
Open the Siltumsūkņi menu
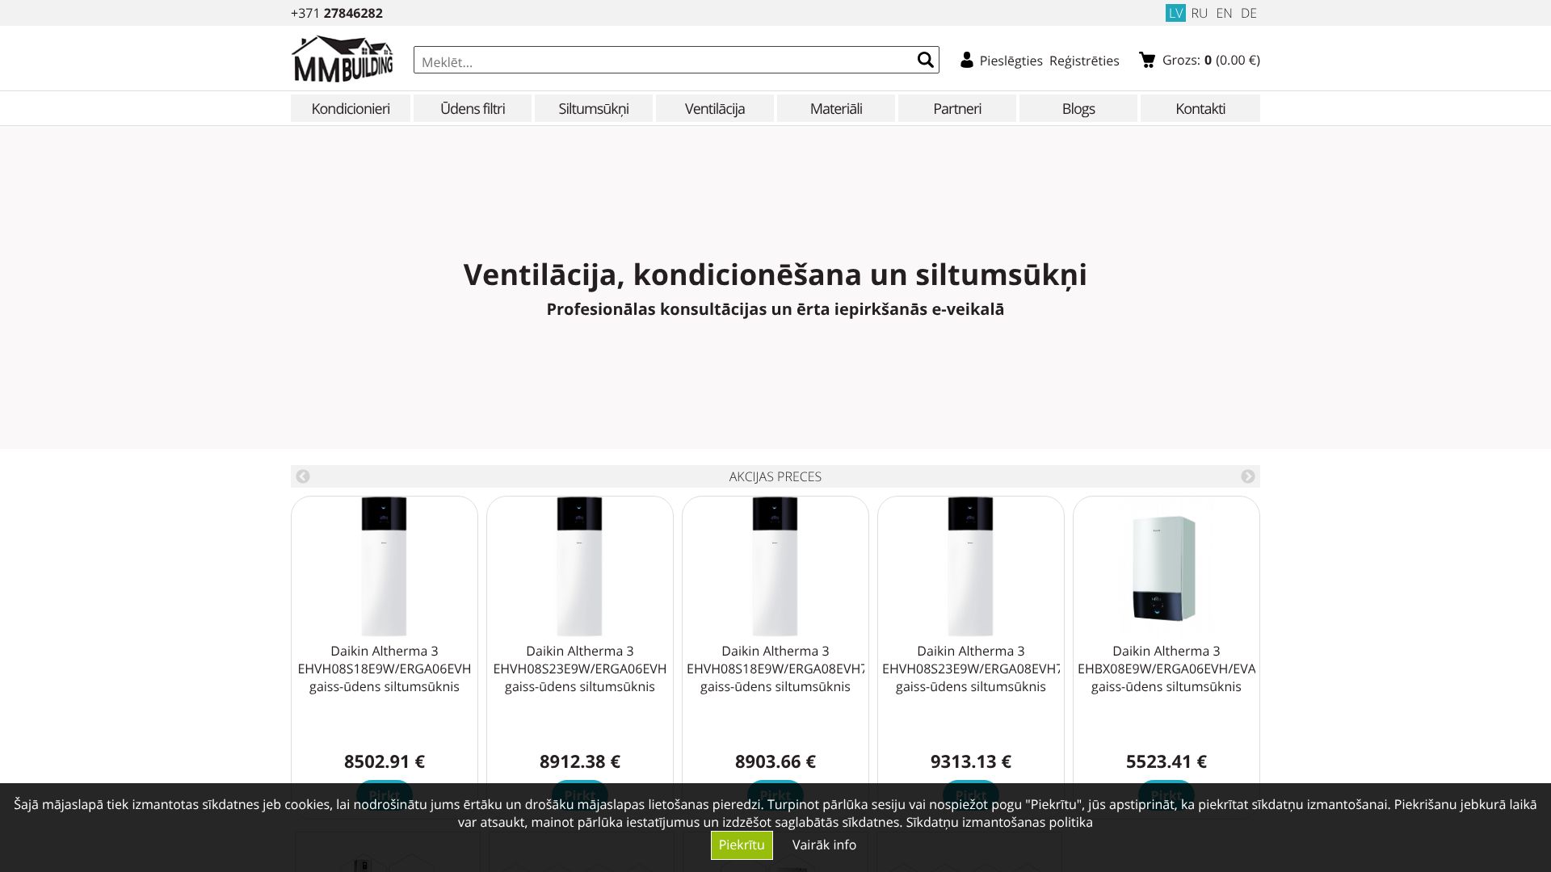pyautogui.click(x=594, y=108)
